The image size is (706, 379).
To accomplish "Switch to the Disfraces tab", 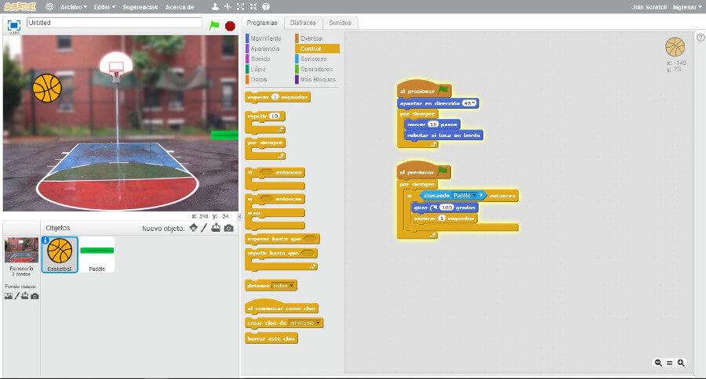I will coord(303,23).
